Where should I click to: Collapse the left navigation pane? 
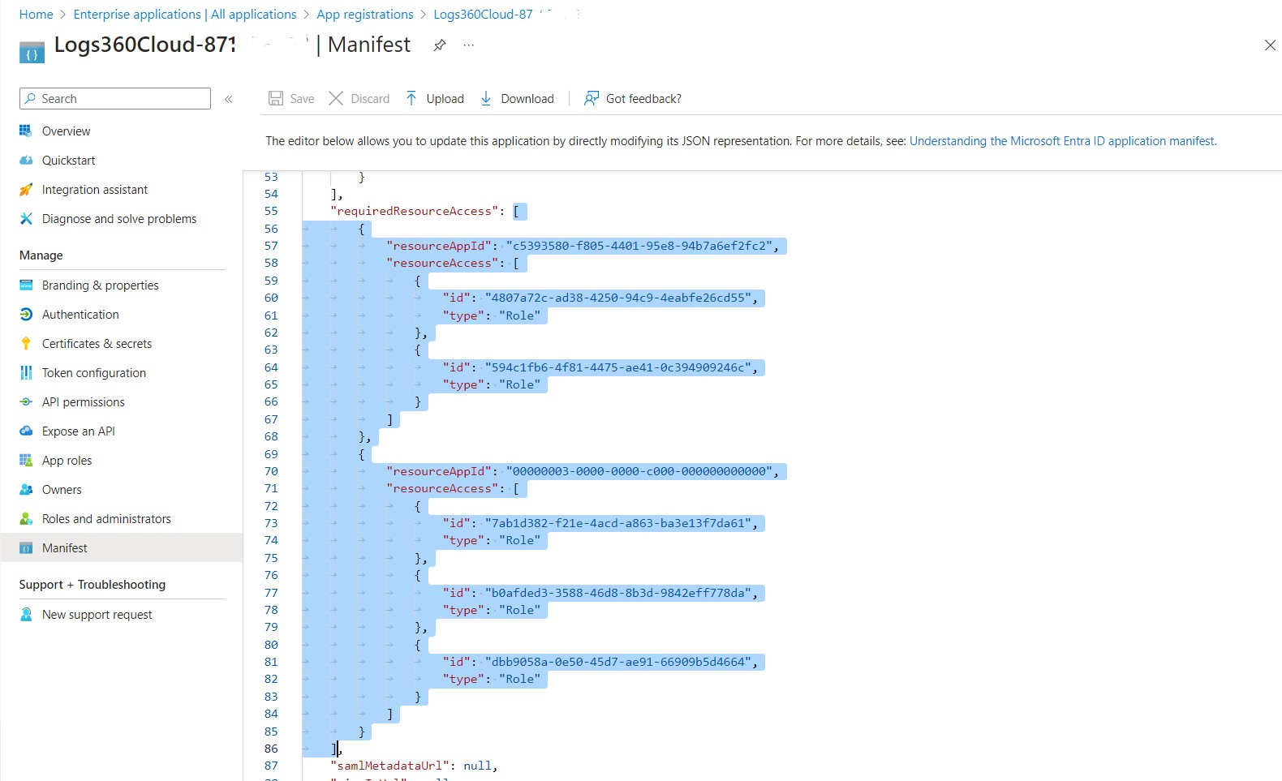pyautogui.click(x=229, y=98)
